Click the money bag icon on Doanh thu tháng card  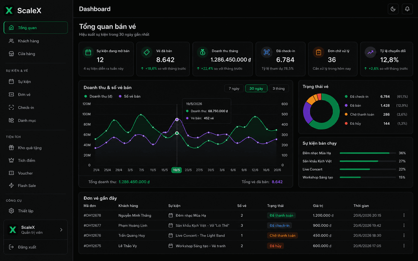pos(202,53)
